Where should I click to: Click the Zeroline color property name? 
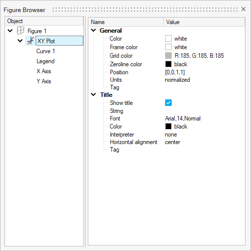[x=126, y=64]
